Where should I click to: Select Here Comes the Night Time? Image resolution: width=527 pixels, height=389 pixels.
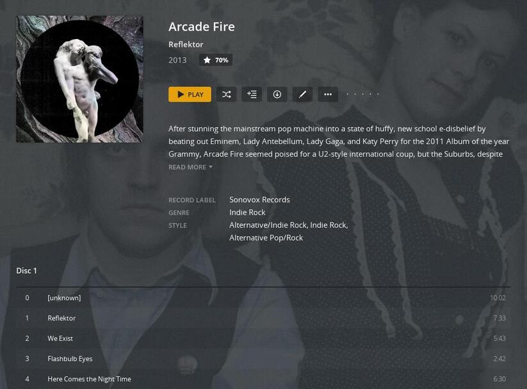264,379
